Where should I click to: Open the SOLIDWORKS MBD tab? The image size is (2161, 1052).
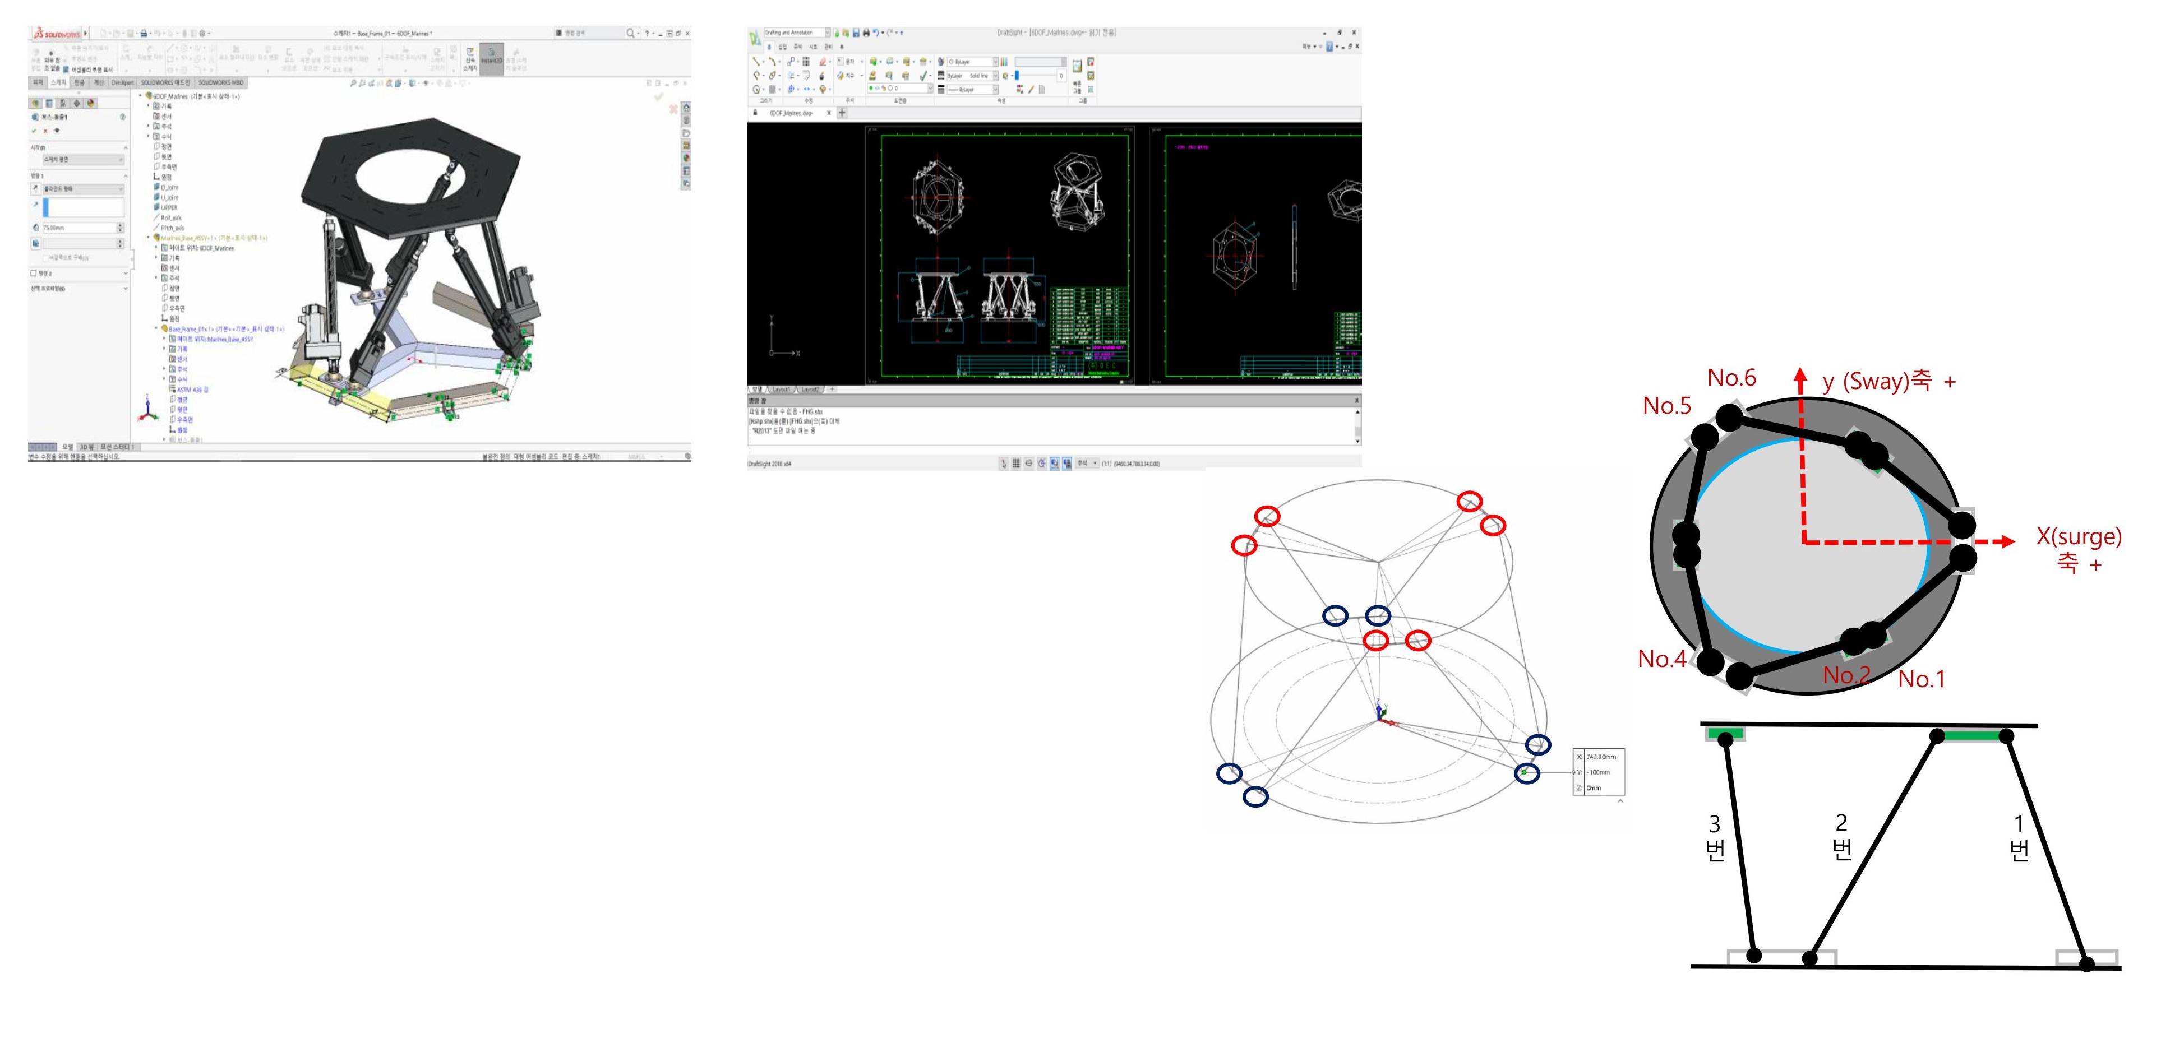[x=220, y=83]
